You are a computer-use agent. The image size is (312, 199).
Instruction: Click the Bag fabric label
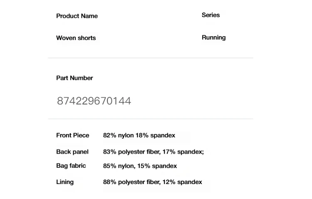(71, 166)
